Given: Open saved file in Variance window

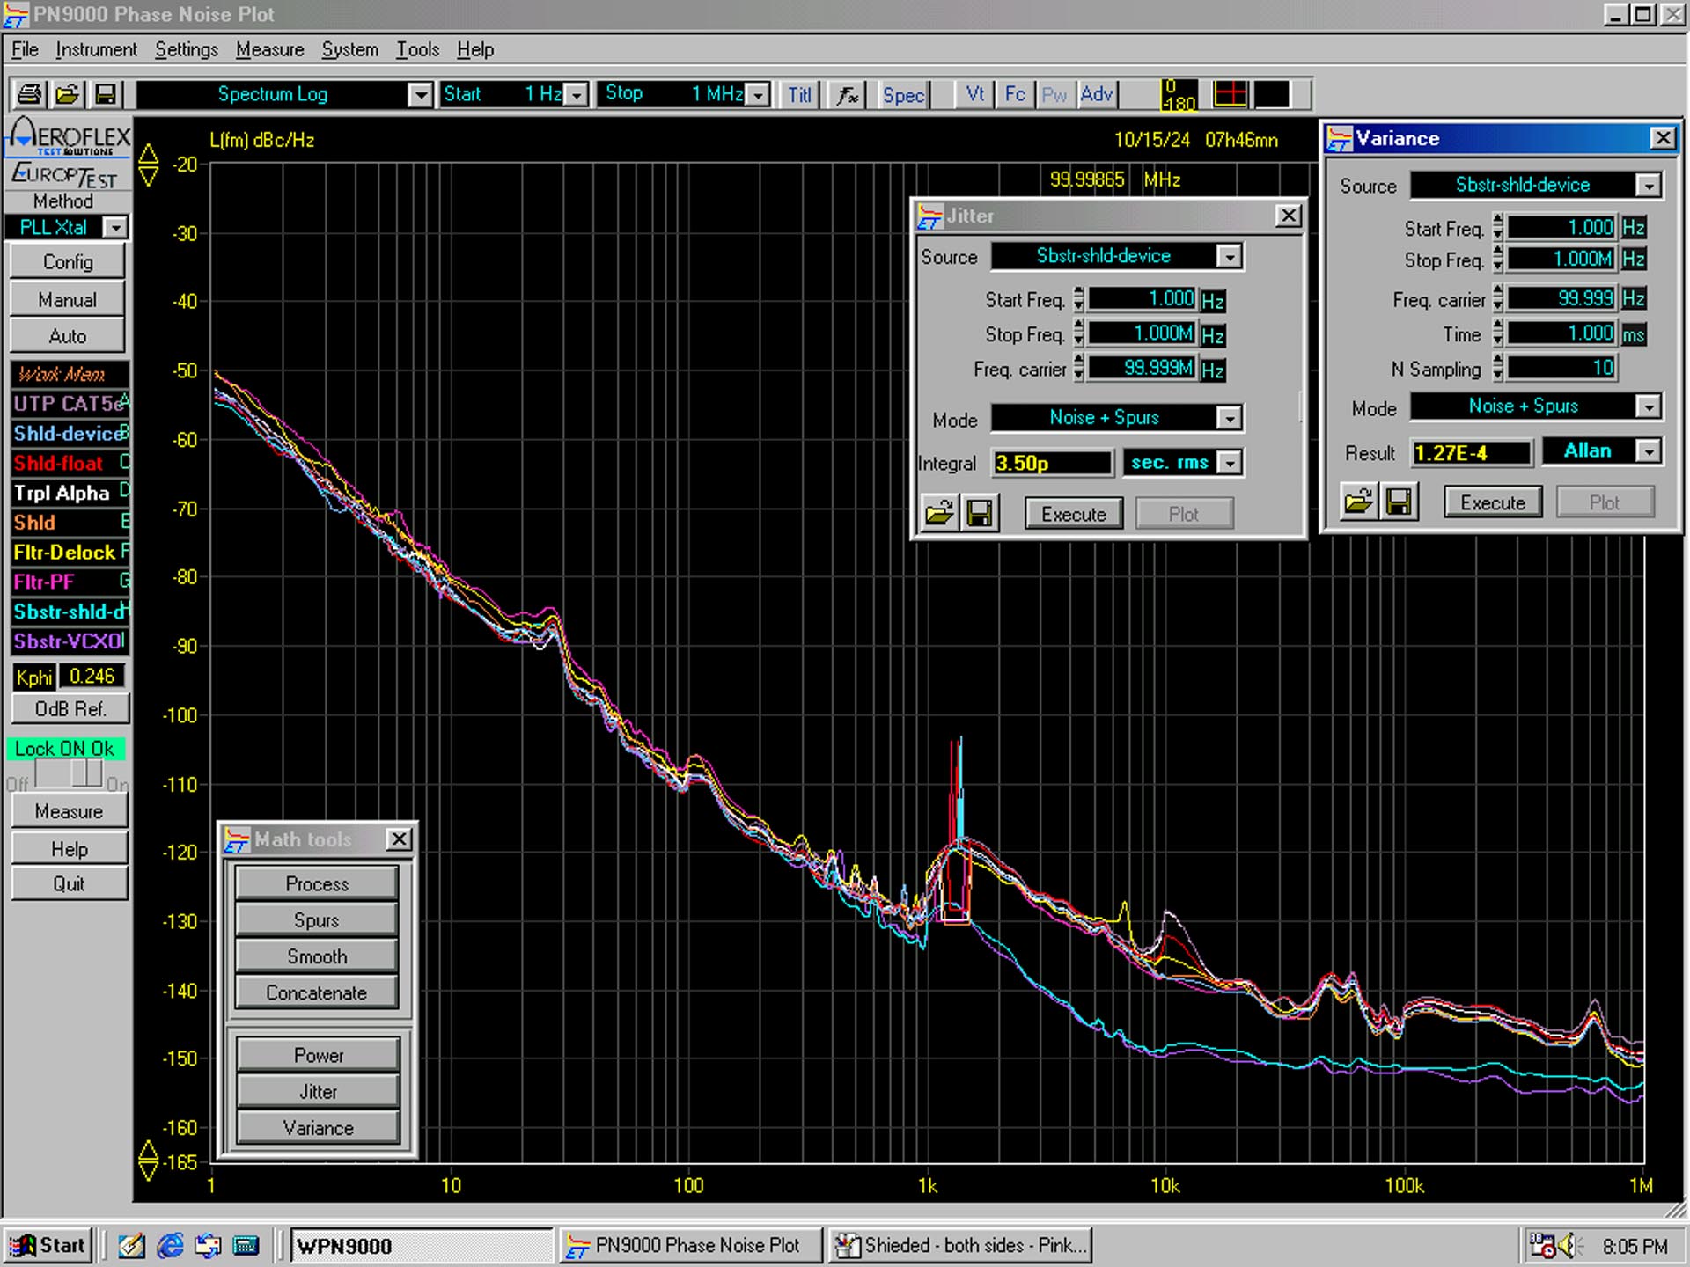Looking at the screenshot, I should coord(1358,502).
